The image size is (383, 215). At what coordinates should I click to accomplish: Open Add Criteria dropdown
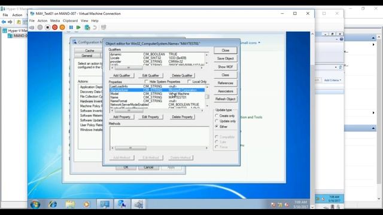pyautogui.click(x=333, y=80)
